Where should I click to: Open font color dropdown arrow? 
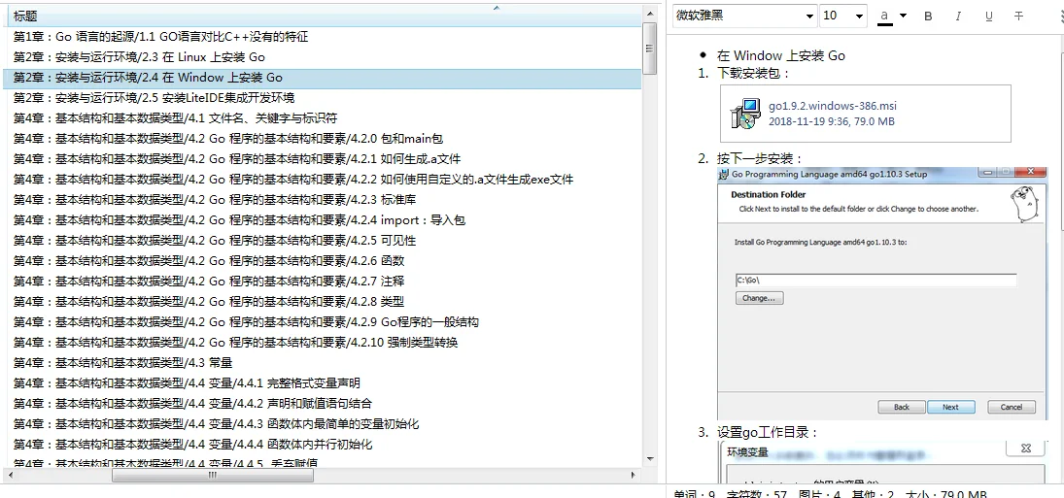click(903, 16)
